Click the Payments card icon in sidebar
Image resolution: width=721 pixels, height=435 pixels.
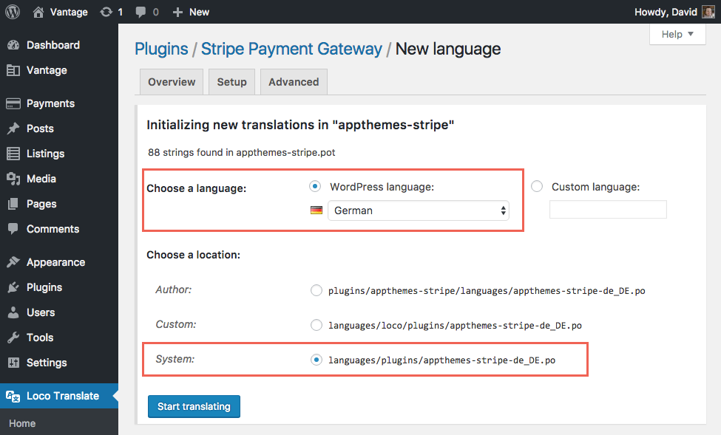(x=13, y=103)
